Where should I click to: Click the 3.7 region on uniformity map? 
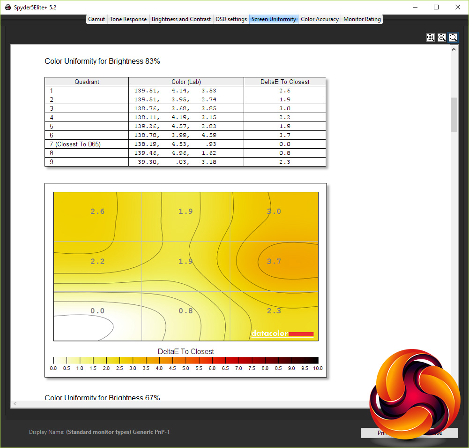274,261
